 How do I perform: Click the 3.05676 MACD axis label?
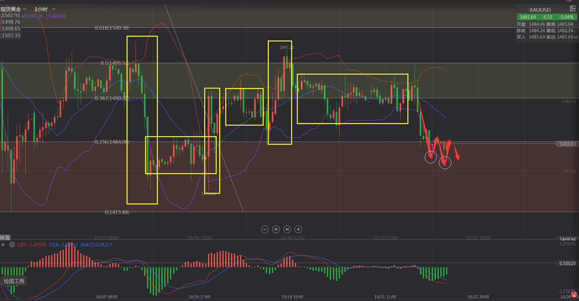pyautogui.click(x=567, y=244)
